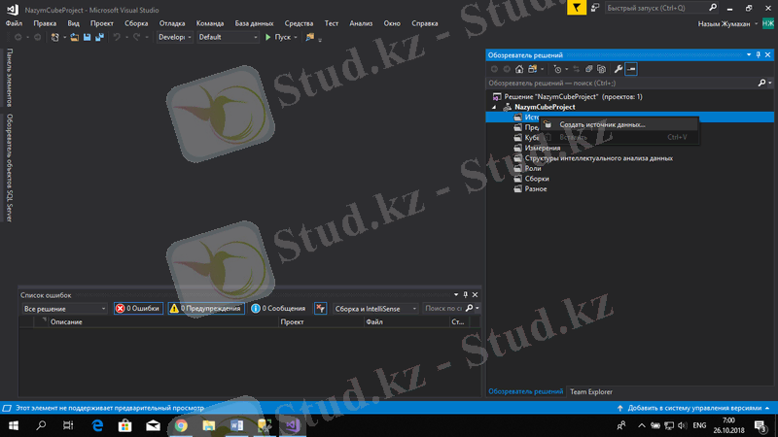Open Properties wrench icon in Solution Explorer
Image resolution: width=778 pixels, height=437 pixels.
click(618, 69)
